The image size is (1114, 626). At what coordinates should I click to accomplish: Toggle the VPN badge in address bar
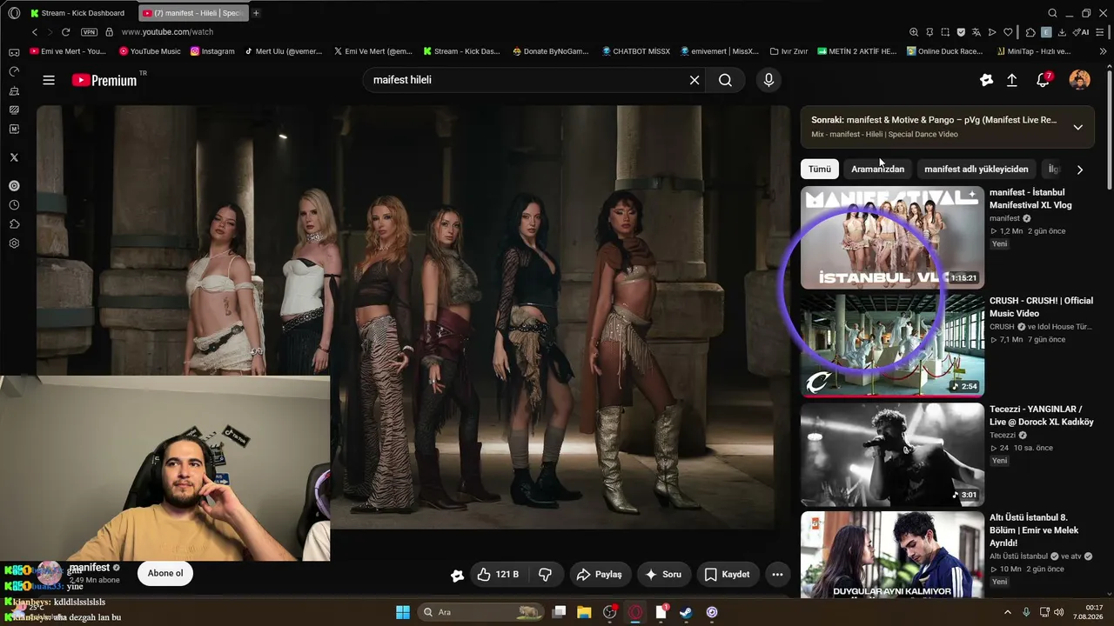(89, 32)
